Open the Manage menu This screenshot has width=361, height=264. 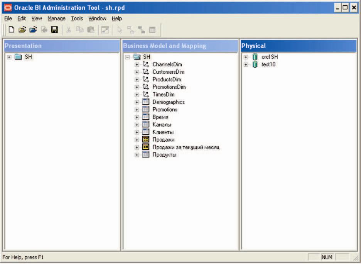click(56, 19)
